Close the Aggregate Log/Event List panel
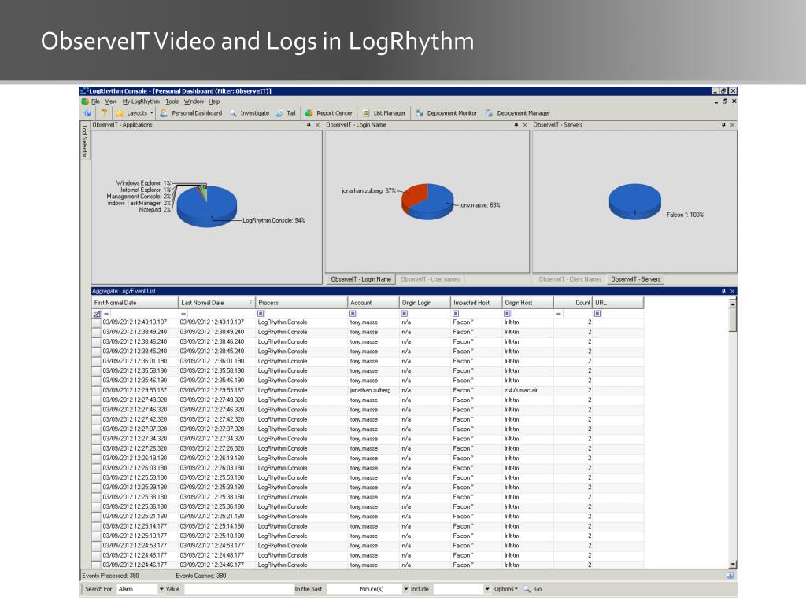The image size is (806, 604). pos(733,291)
